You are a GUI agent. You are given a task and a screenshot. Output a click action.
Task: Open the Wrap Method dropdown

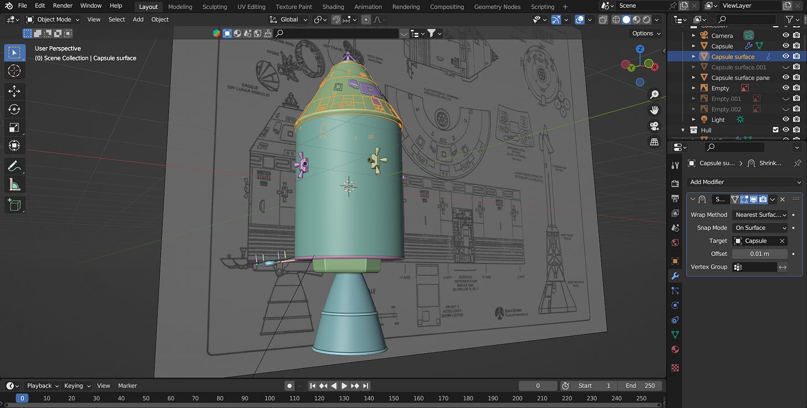(x=760, y=215)
